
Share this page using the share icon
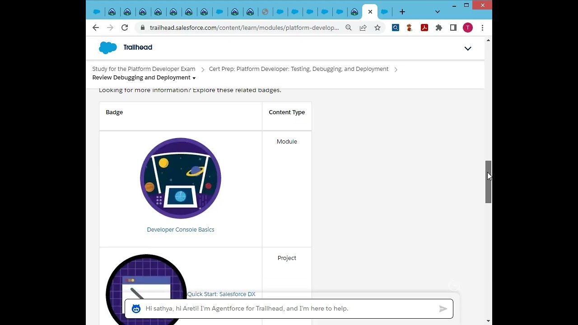click(x=363, y=28)
